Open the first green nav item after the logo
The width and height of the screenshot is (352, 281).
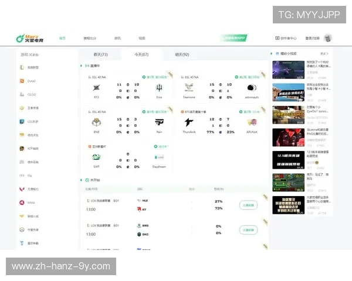coord(62,38)
